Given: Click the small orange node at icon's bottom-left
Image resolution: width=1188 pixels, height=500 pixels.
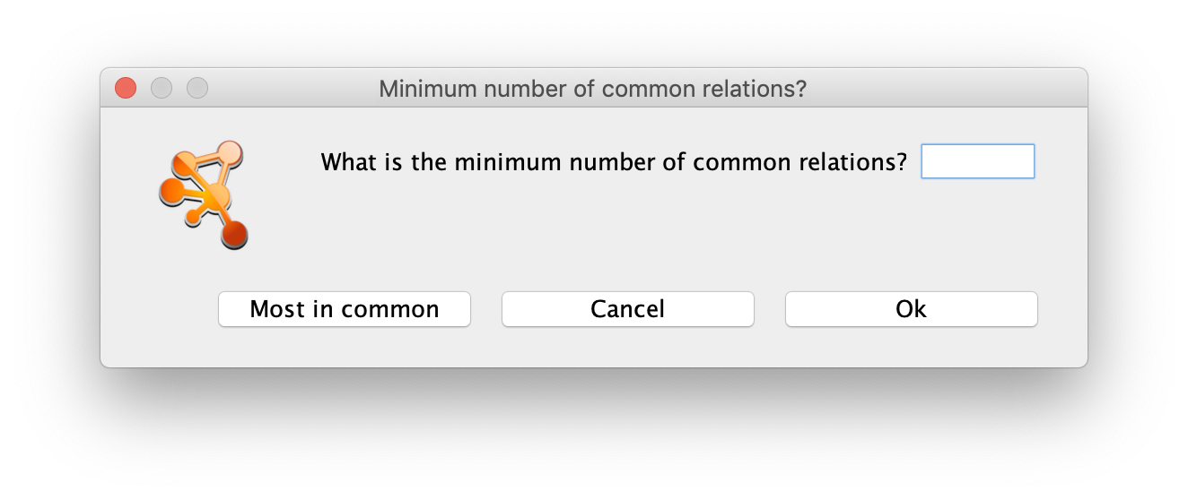Looking at the screenshot, I should (x=192, y=217).
